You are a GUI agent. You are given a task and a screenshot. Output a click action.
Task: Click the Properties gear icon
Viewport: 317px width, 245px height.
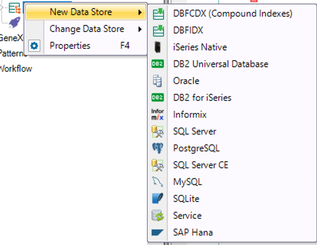click(x=34, y=45)
